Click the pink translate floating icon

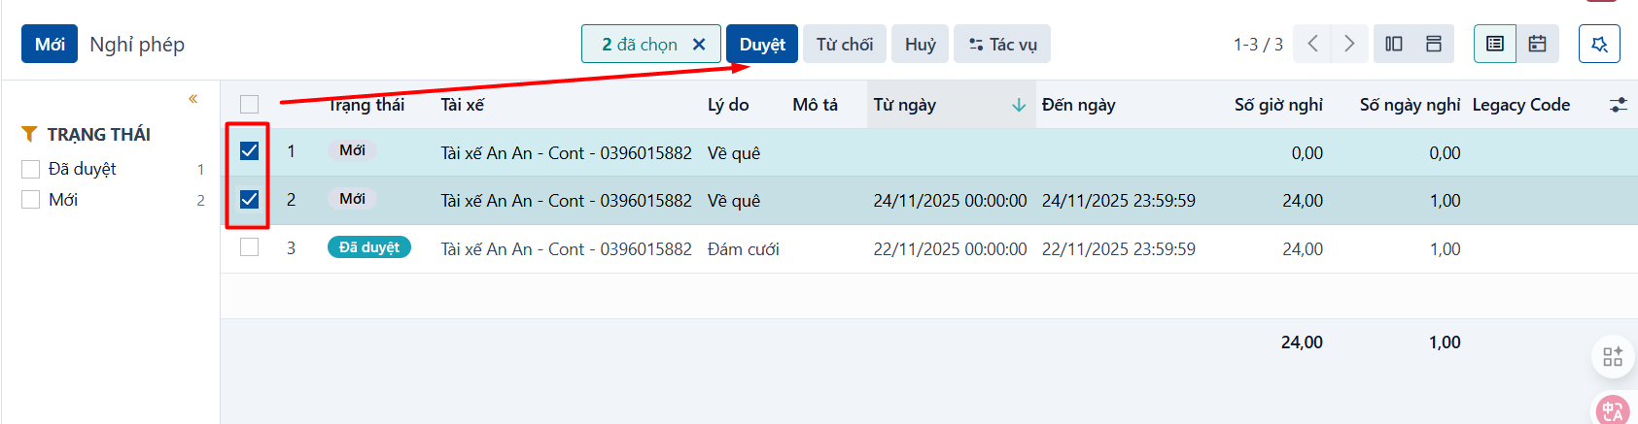[x=1614, y=410]
